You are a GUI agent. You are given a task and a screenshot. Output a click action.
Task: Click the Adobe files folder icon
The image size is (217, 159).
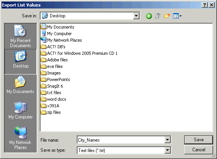tap(44, 60)
